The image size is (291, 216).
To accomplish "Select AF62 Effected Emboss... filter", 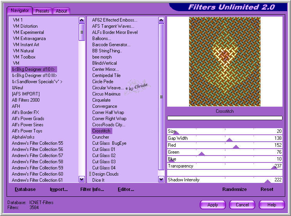I will point(115,20).
